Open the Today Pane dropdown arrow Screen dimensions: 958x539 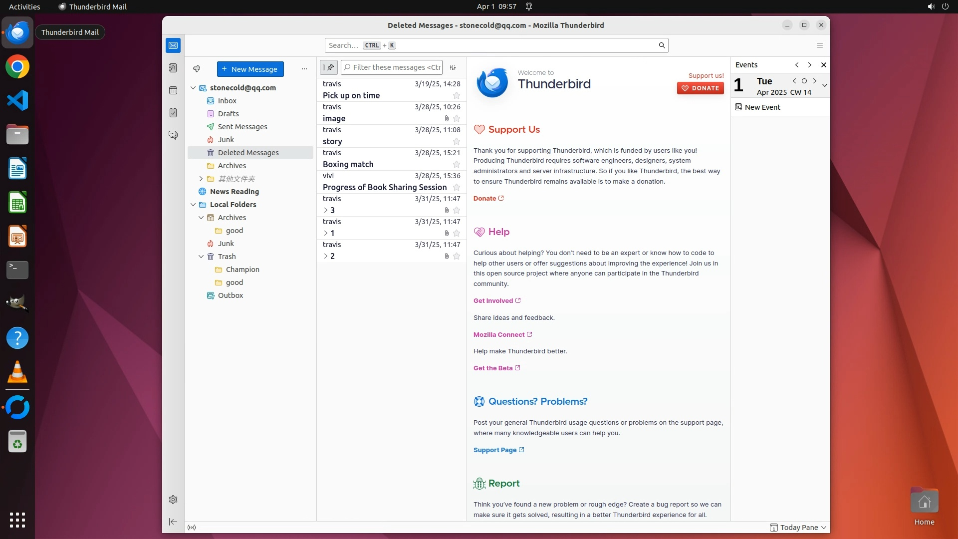point(824,528)
